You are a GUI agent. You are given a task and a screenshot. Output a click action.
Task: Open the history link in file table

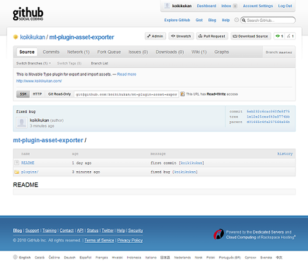(285, 154)
